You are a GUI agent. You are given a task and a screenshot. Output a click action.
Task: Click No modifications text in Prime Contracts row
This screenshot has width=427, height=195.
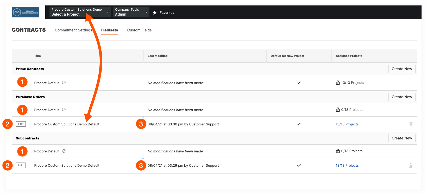[x=175, y=83]
